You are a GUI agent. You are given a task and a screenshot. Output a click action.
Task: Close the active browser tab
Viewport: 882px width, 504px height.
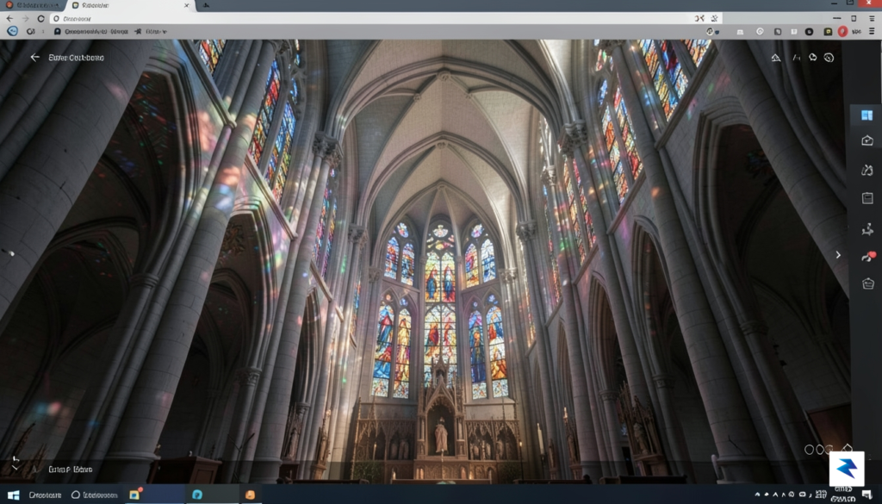click(187, 5)
